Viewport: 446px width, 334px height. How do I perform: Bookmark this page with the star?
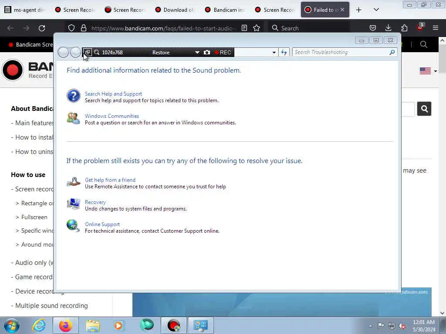(x=257, y=28)
